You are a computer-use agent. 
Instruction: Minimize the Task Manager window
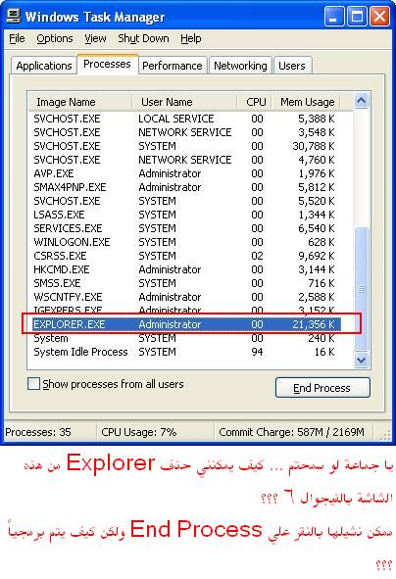click(x=334, y=17)
